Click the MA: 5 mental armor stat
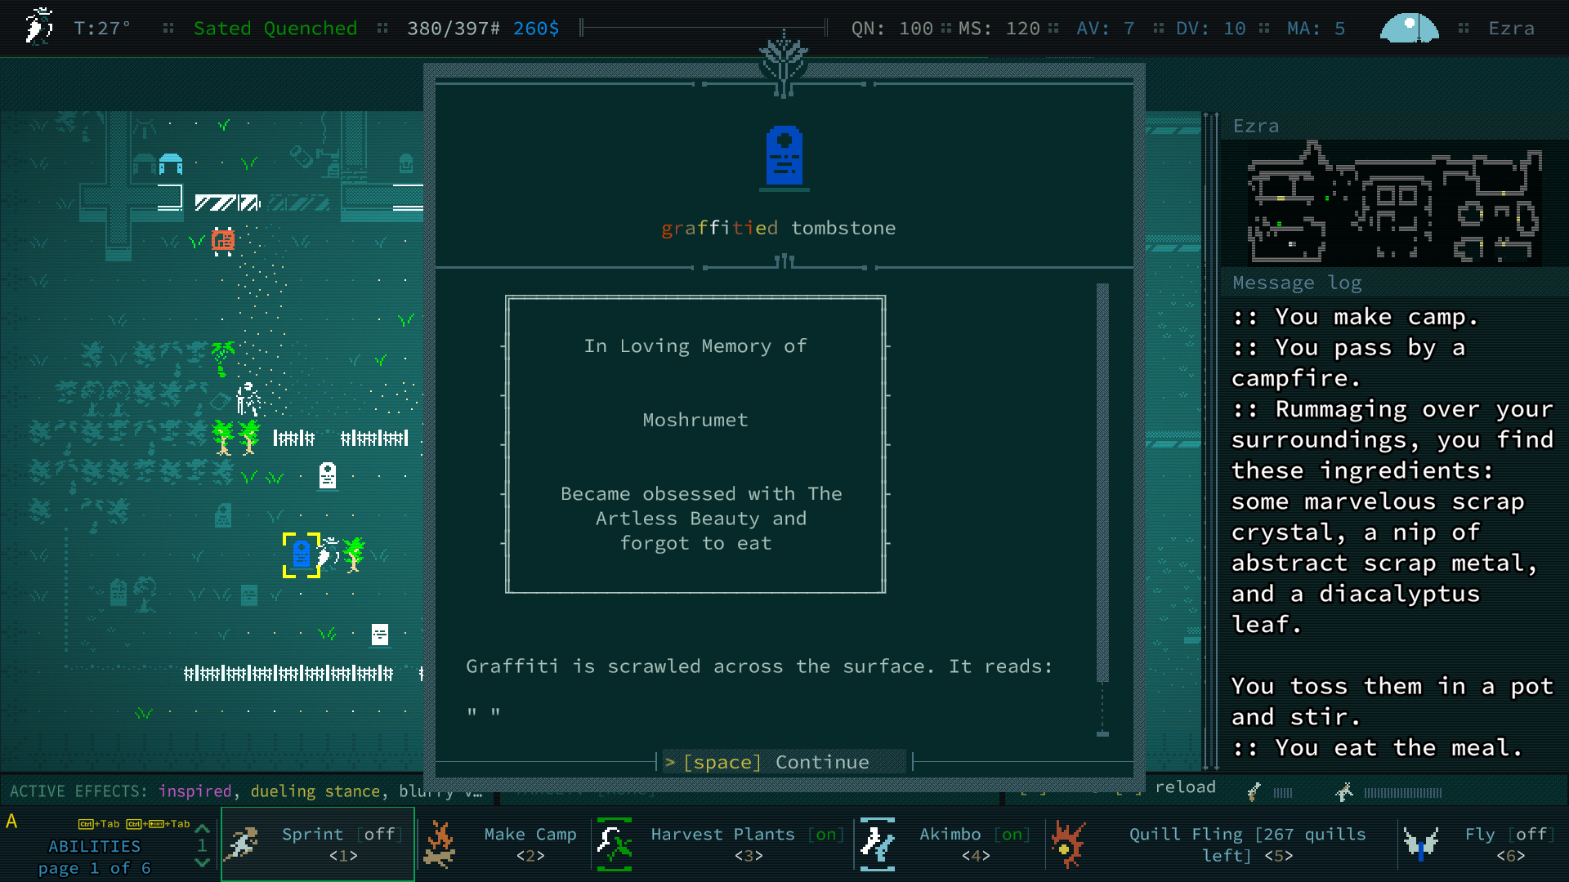This screenshot has height=882, width=1569. [x=1316, y=29]
